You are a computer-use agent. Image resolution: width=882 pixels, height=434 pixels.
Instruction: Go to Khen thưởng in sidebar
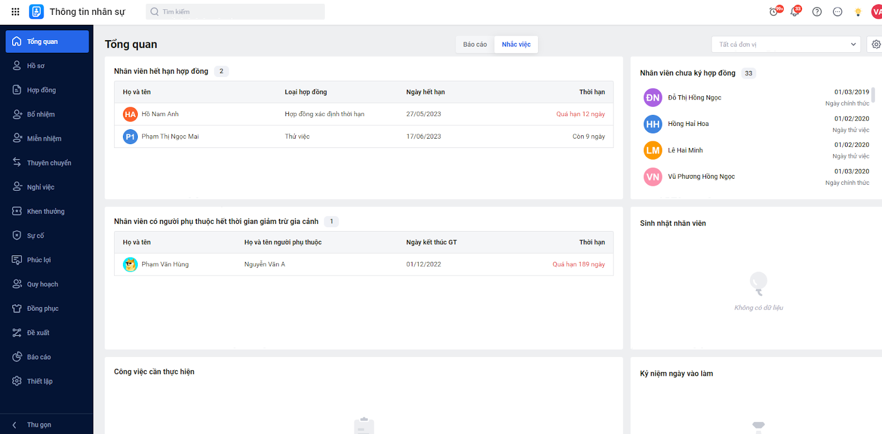(45, 211)
